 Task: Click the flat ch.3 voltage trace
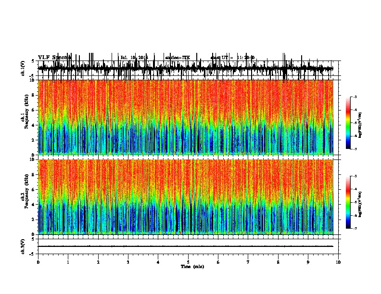(x=185, y=246)
